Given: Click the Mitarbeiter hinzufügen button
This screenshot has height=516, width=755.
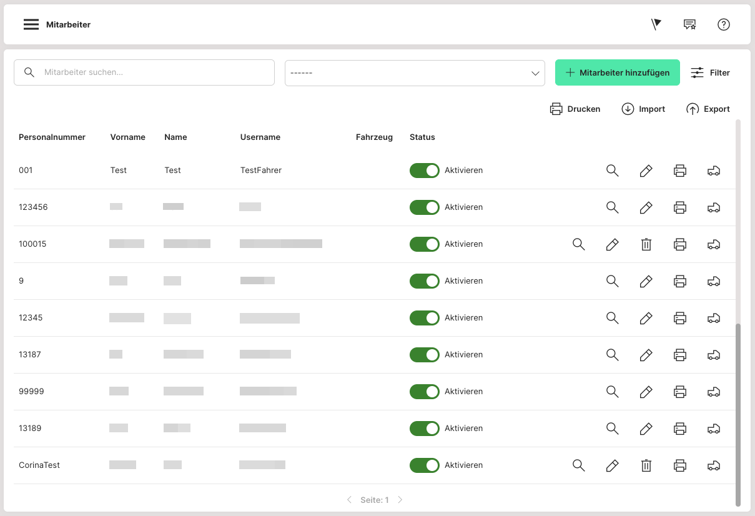Looking at the screenshot, I should (x=617, y=73).
